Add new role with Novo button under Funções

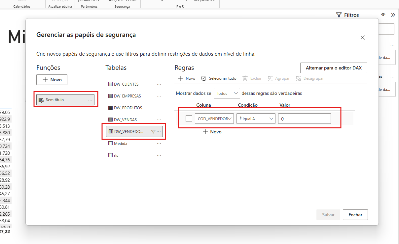(x=52, y=80)
